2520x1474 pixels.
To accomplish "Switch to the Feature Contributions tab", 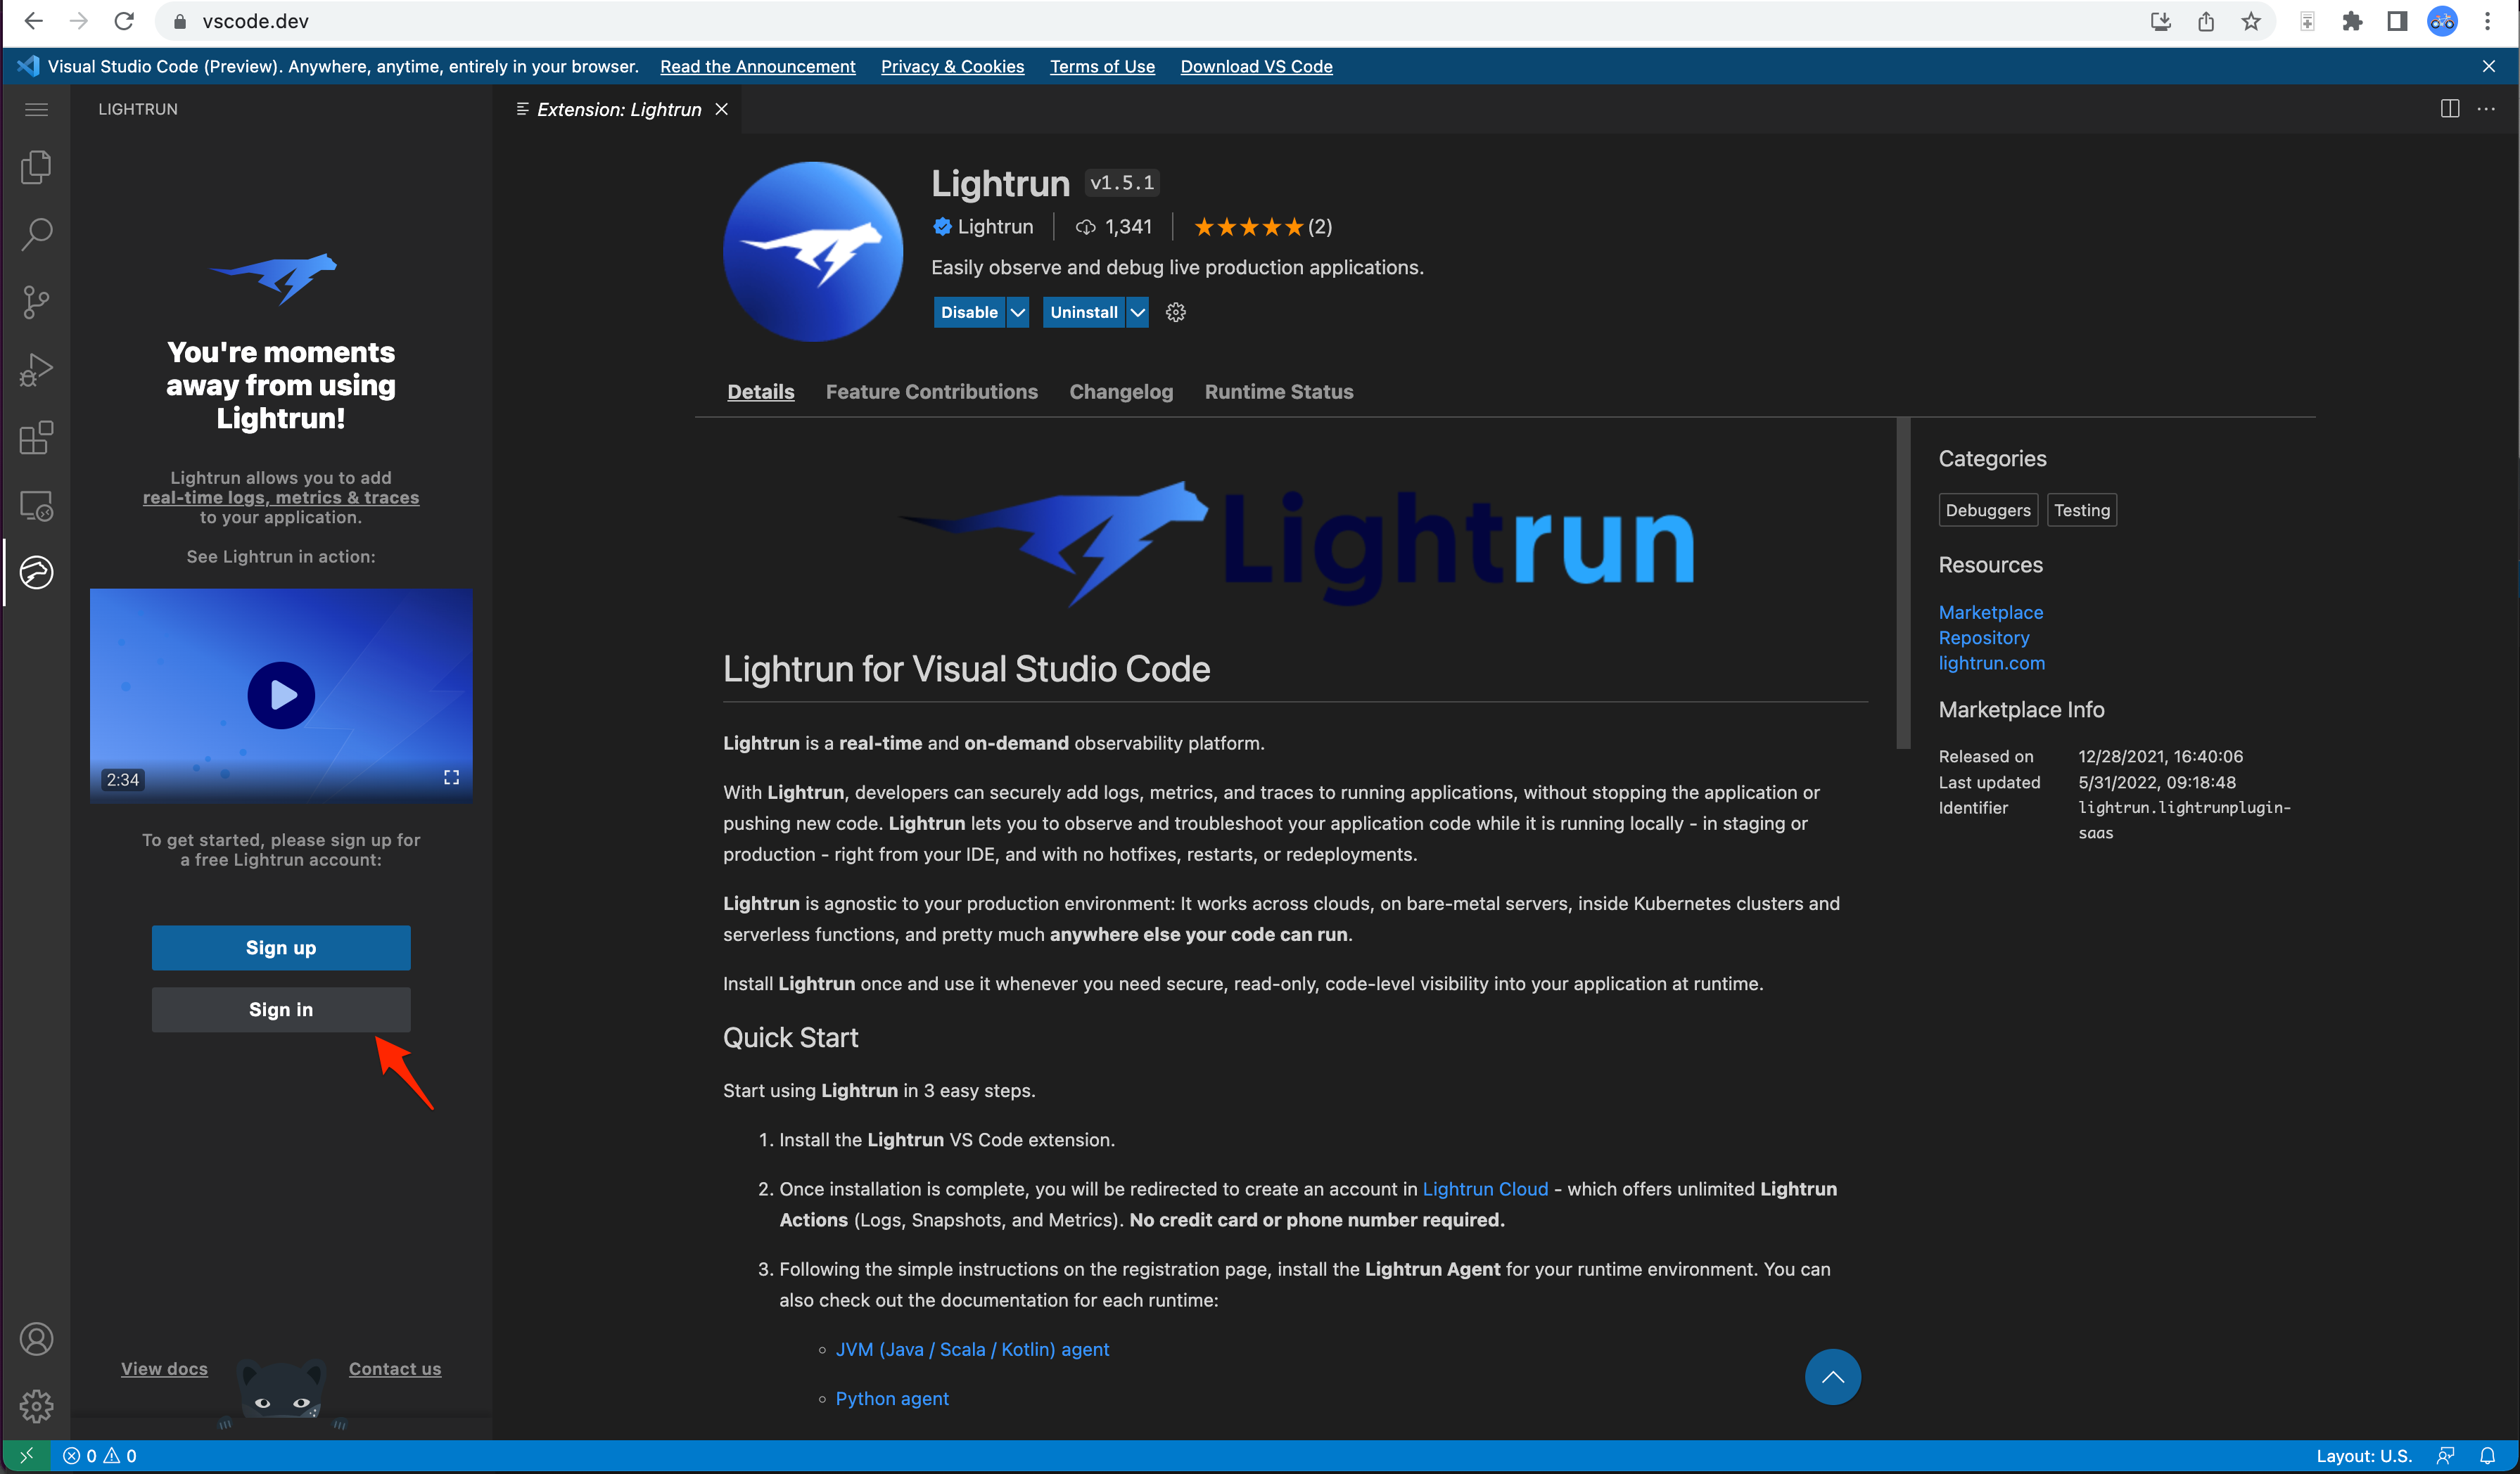I will pyautogui.click(x=931, y=392).
